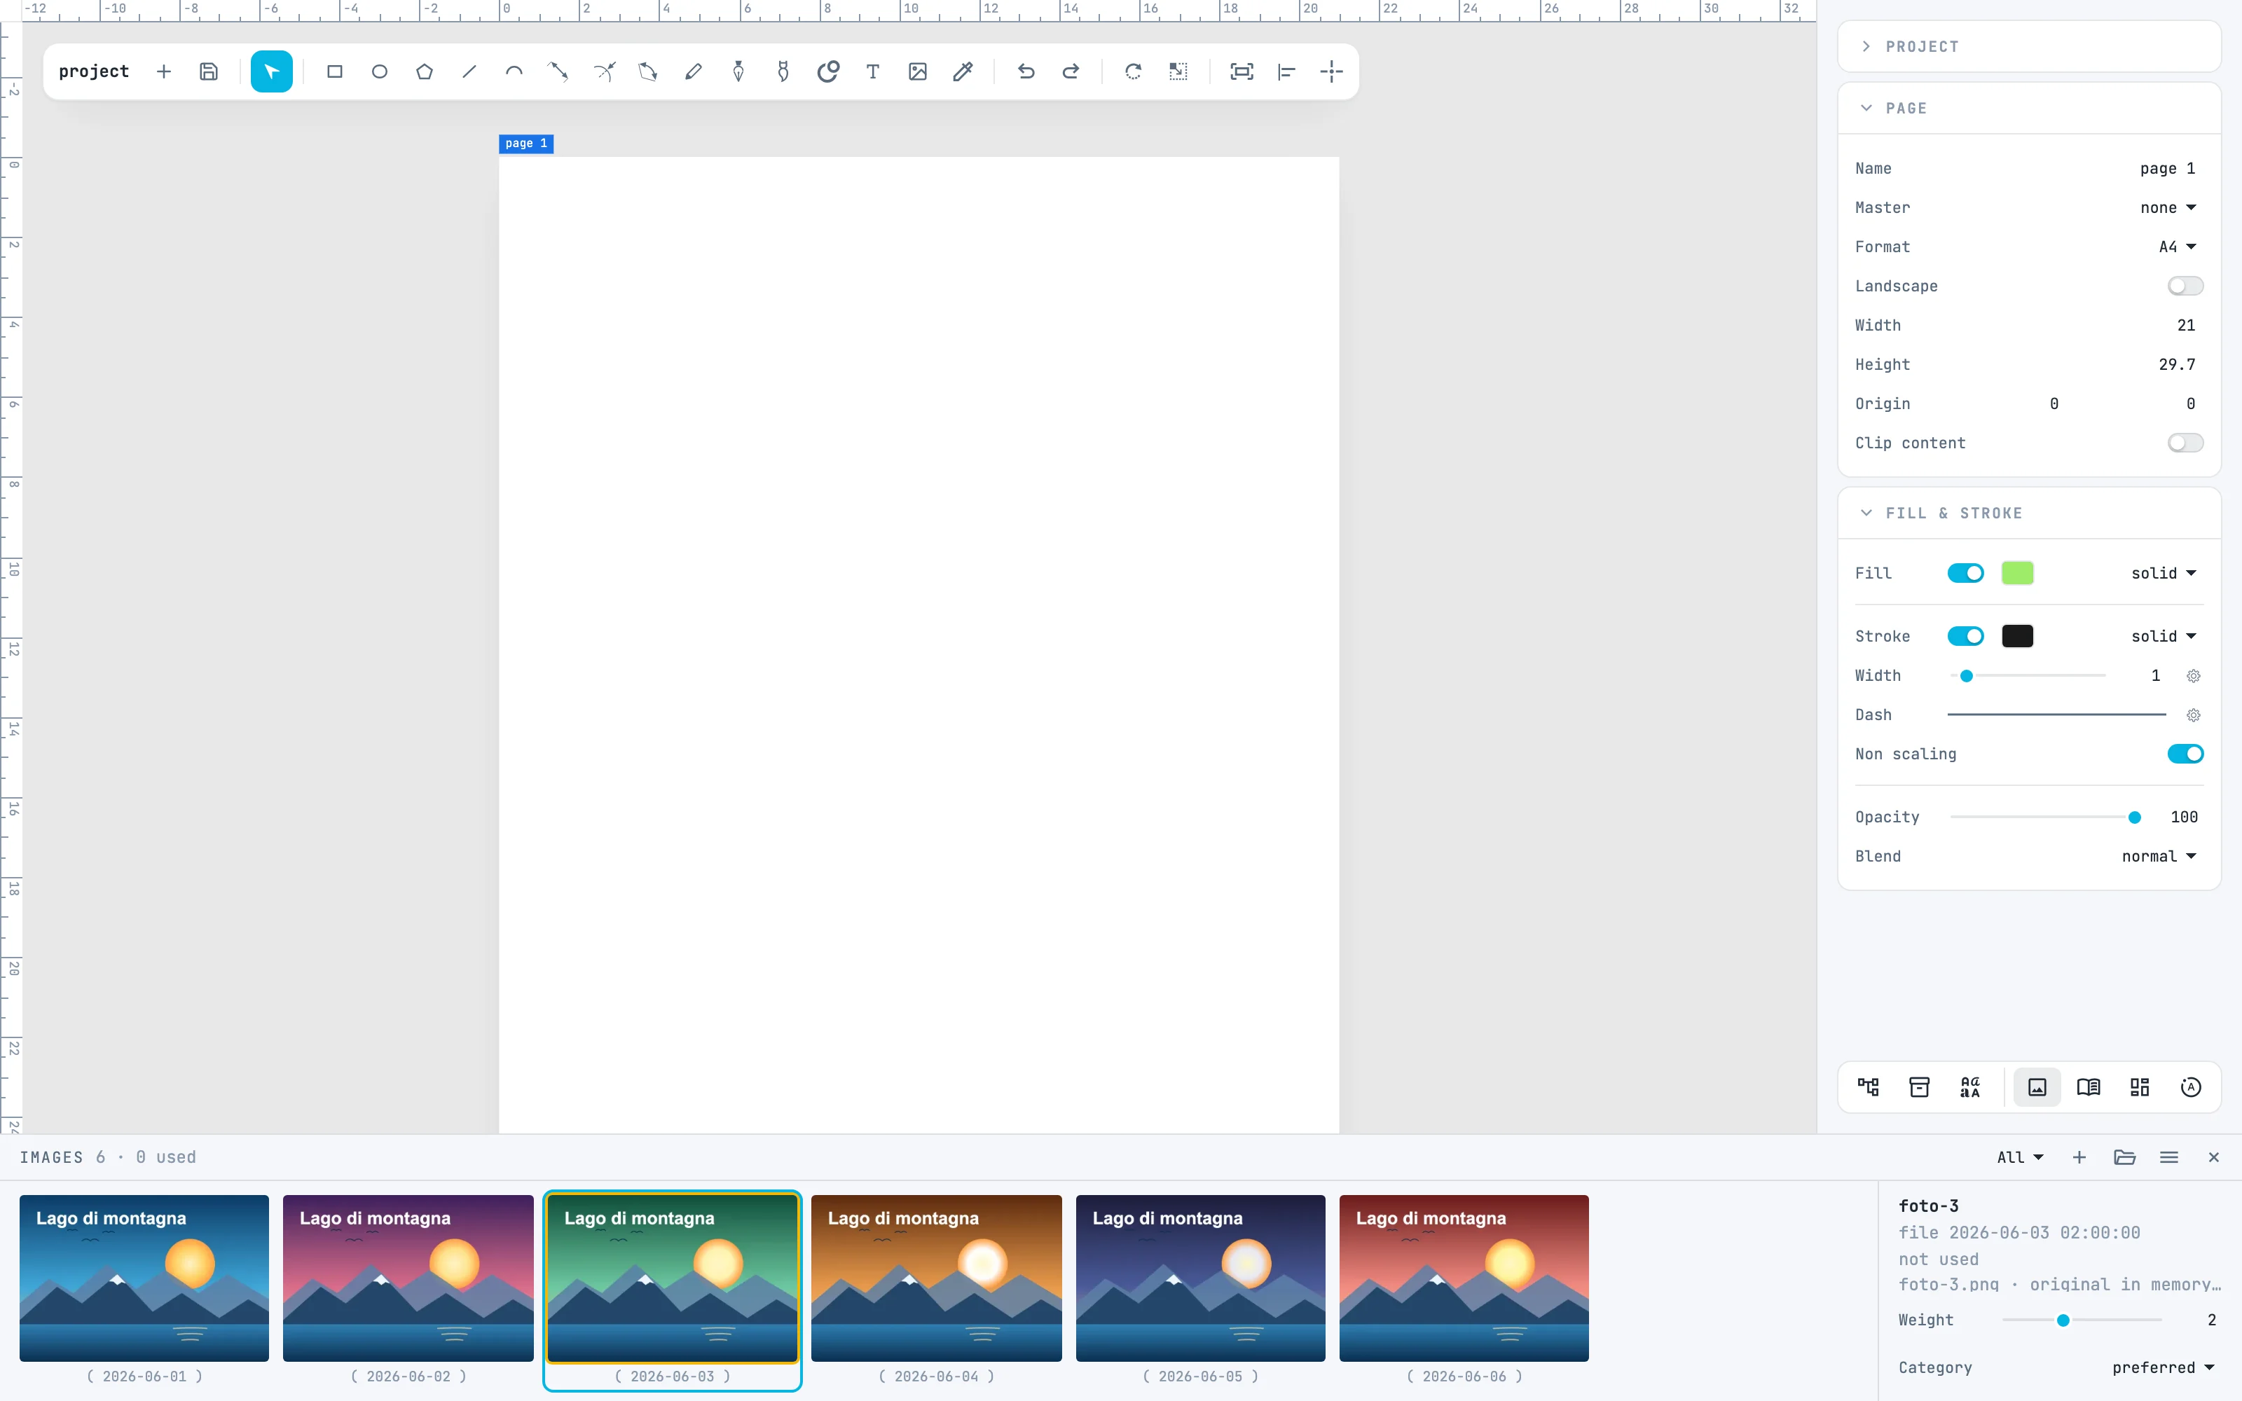Open the Format A4 dropdown
2242x1401 pixels.
click(2177, 247)
